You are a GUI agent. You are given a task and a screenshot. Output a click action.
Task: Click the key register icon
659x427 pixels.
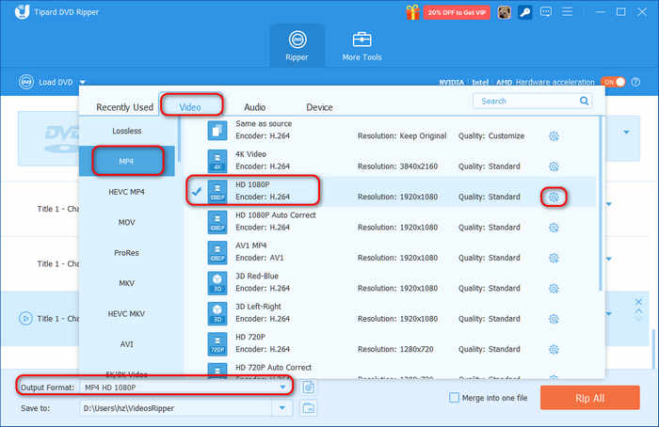click(x=524, y=12)
